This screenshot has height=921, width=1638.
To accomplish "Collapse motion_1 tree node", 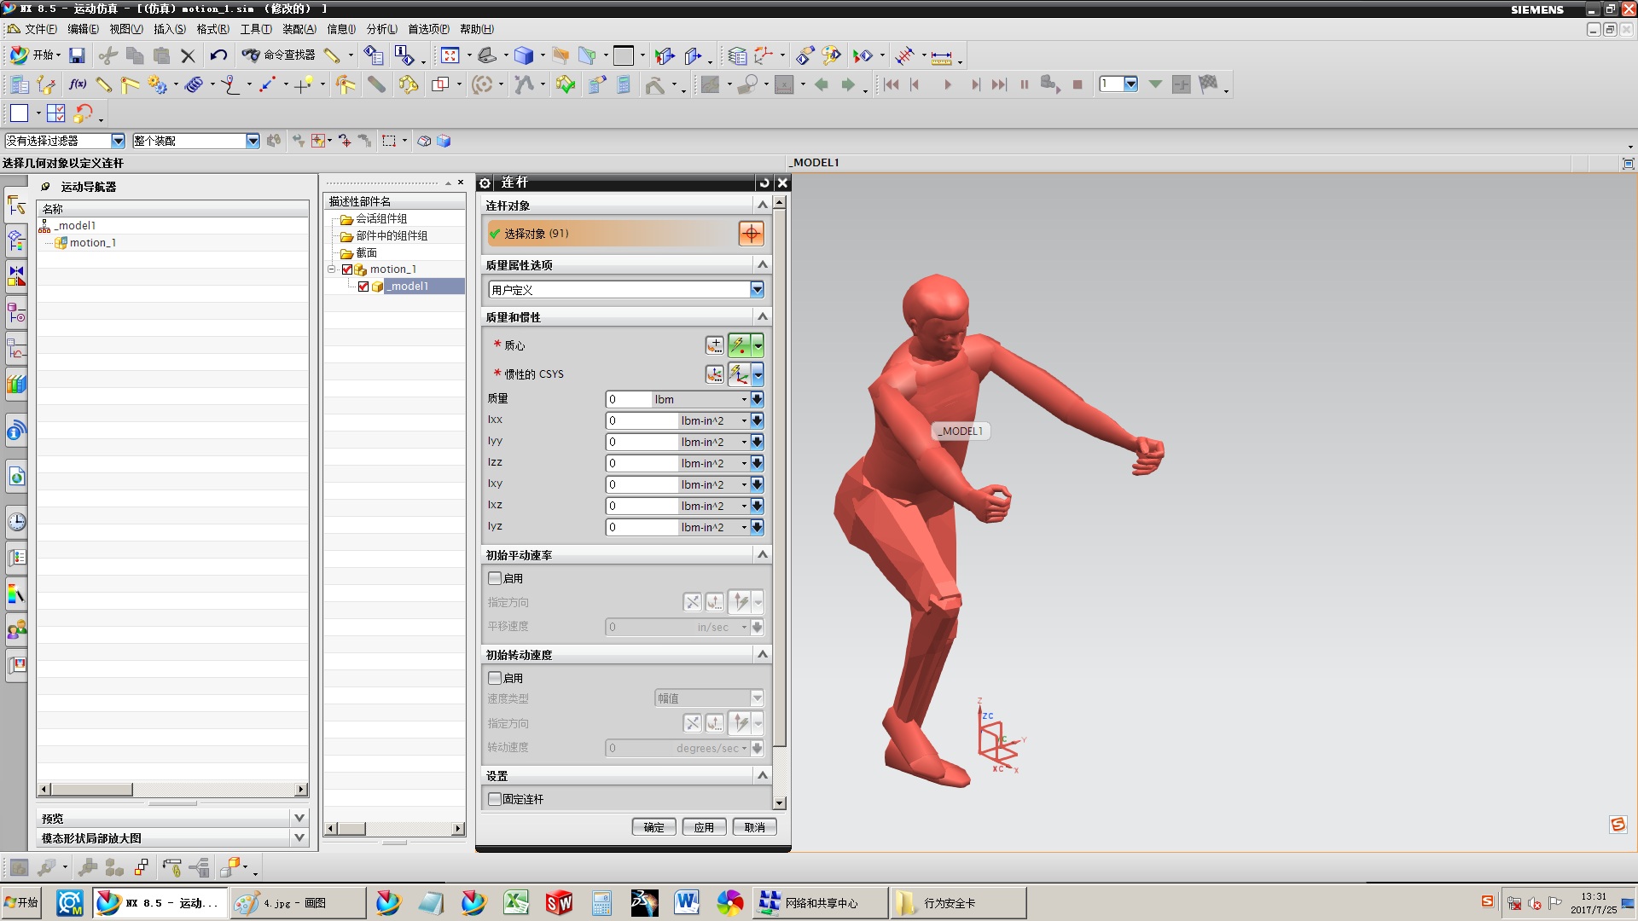I will click(332, 269).
